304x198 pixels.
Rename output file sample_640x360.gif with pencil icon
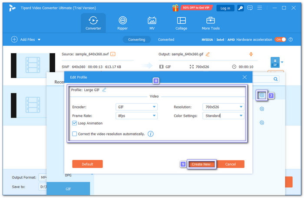pos(208,54)
